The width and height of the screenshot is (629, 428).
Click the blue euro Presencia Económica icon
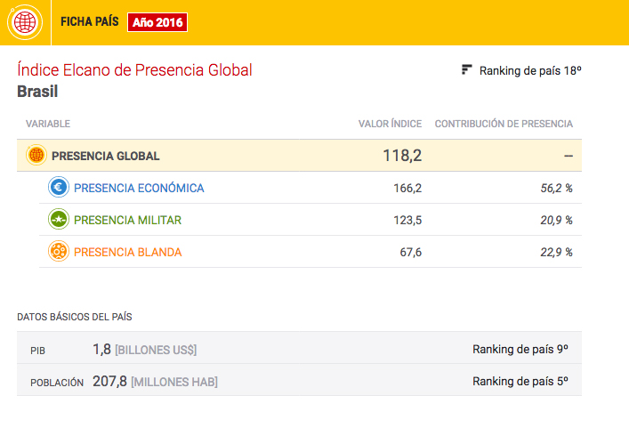(58, 188)
